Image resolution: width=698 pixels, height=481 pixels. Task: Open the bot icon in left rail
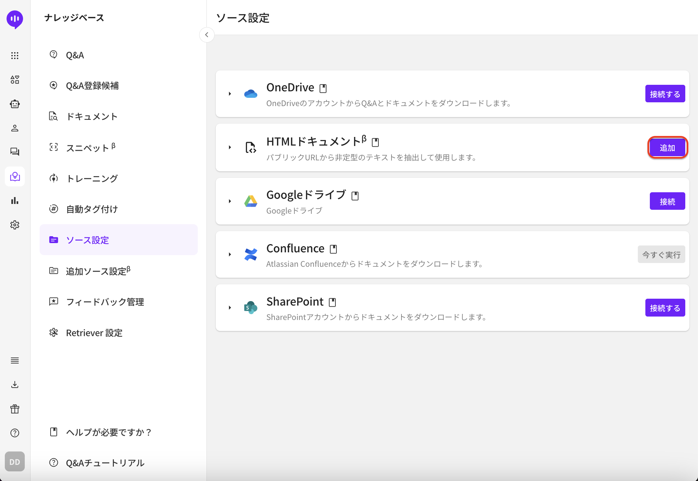click(14, 104)
